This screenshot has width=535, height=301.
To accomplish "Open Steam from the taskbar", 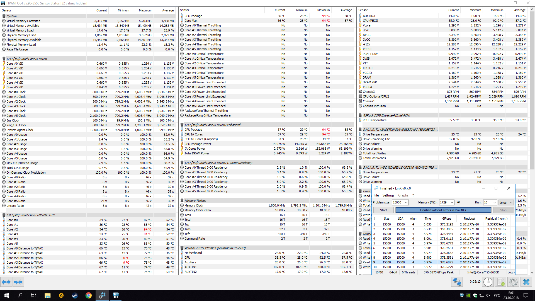I will [x=75, y=295].
